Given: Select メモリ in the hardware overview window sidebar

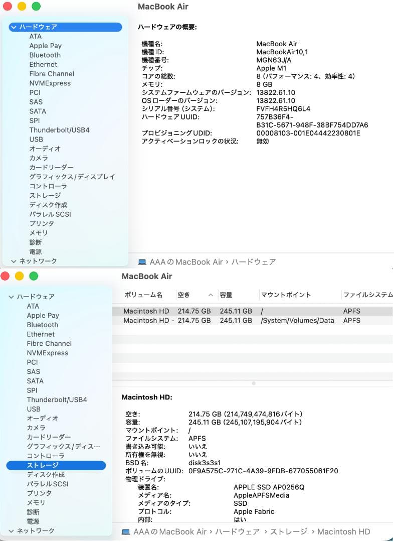Looking at the screenshot, I should click(x=38, y=233).
